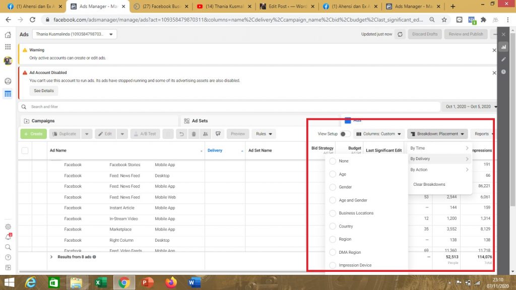This screenshot has width=516, height=290.
Task: Open the charts icon in right side panel
Action: pos(503,46)
